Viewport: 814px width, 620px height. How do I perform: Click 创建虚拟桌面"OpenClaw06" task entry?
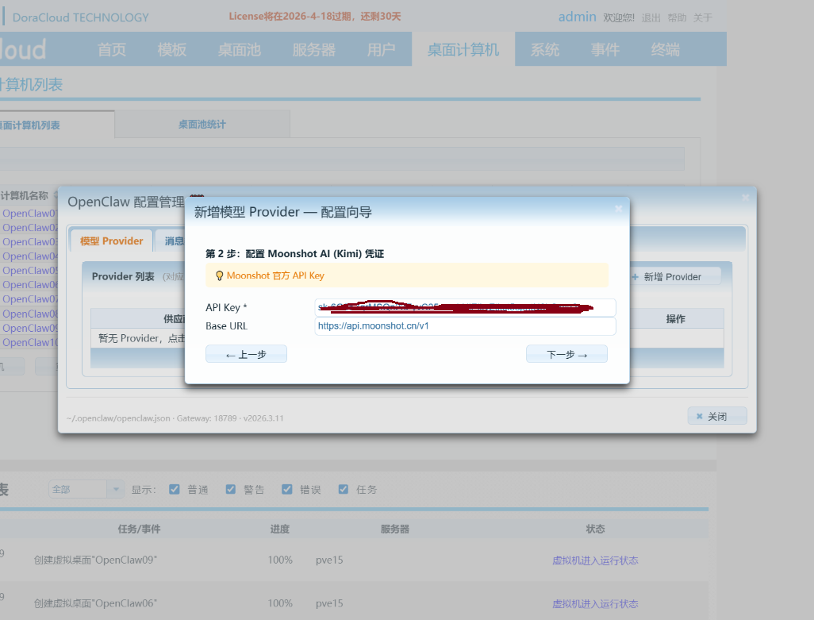point(95,603)
